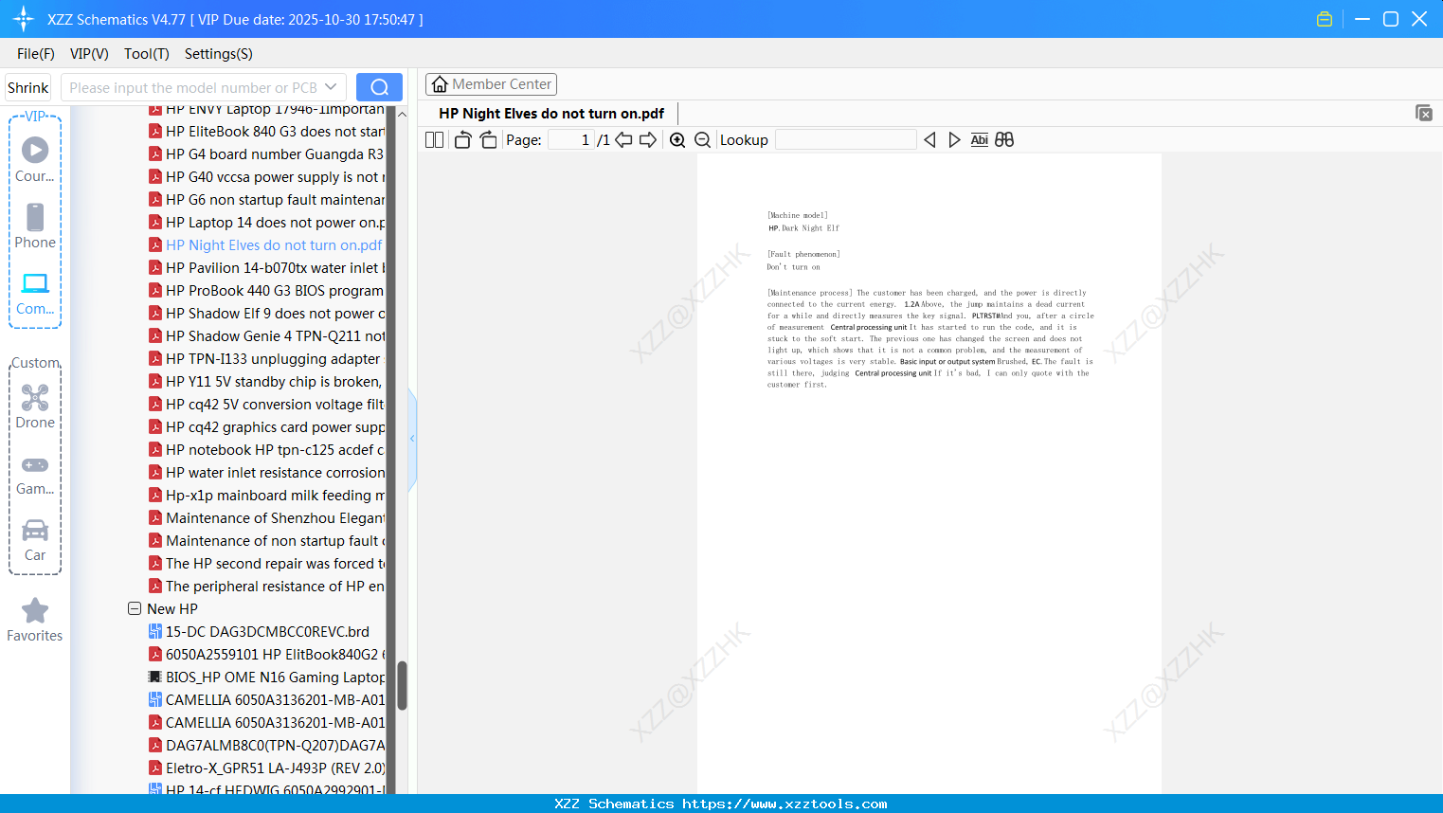Screen dimensions: 1443x813
Task: Zoom out of the PDF
Action: coord(702,140)
